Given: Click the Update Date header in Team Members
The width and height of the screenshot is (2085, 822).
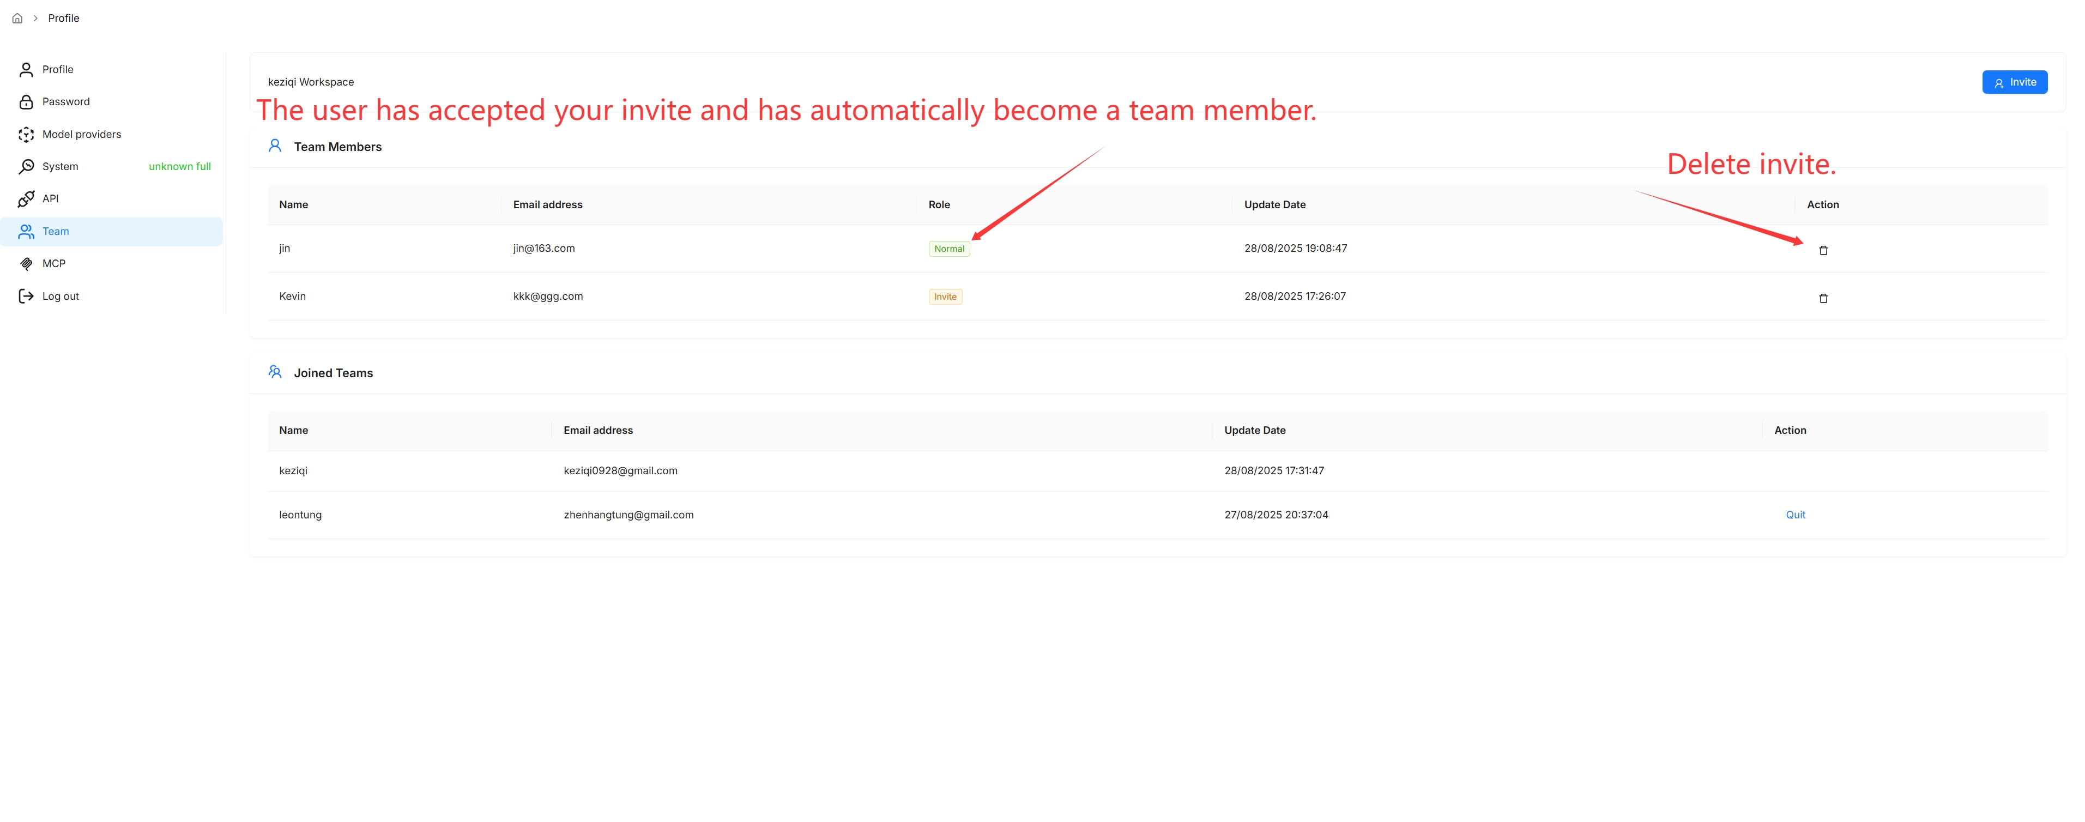Looking at the screenshot, I should [1274, 205].
